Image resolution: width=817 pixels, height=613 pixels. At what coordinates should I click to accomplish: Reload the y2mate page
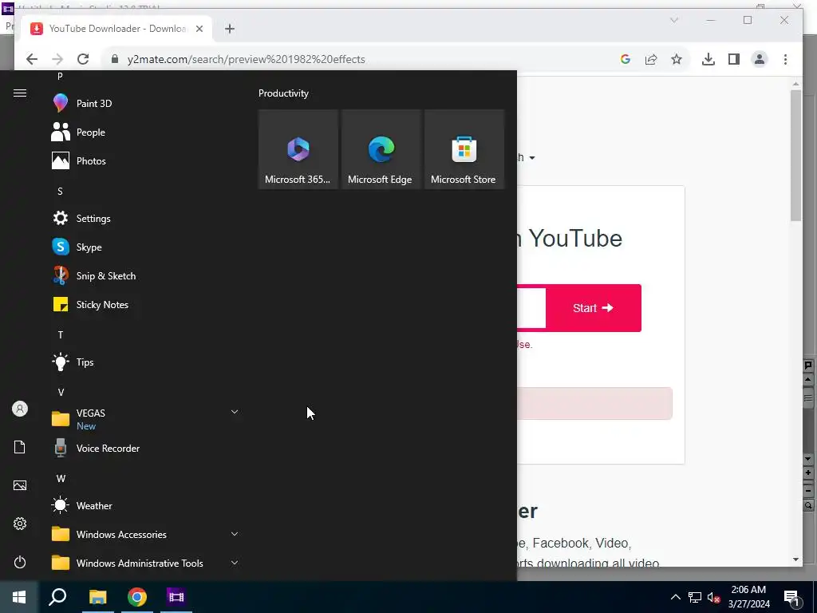[x=83, y=59]
